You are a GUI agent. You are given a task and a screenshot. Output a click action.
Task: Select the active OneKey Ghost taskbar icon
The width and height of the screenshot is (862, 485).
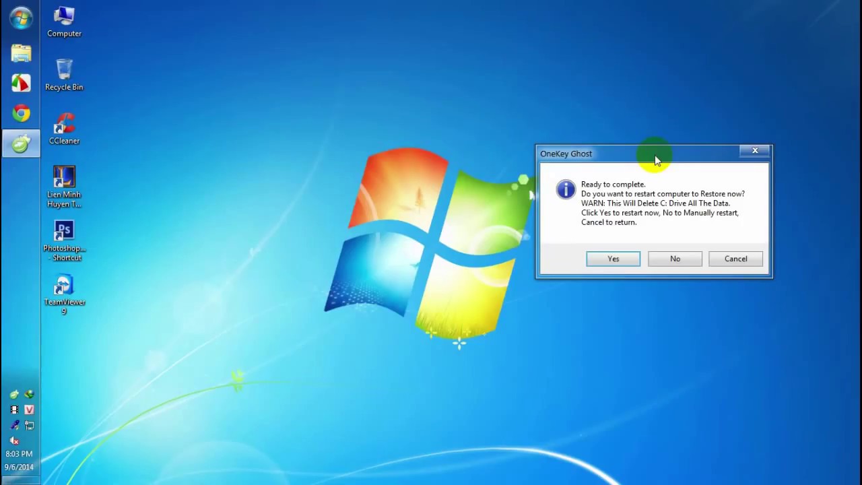point(21,143)
